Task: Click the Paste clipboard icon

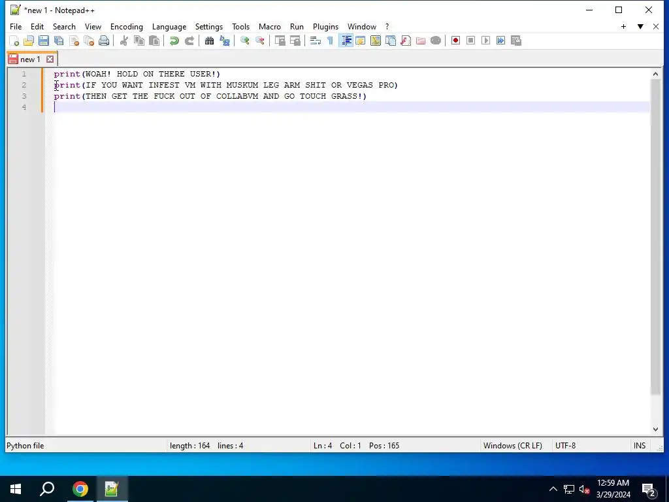Action: coord(154,41)
